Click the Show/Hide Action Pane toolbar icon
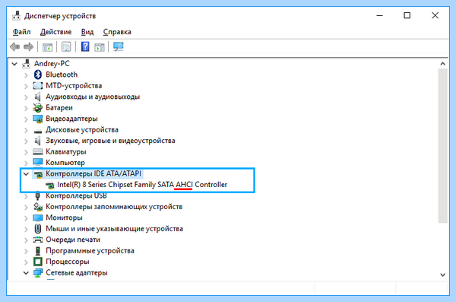 tap(100, 47)
